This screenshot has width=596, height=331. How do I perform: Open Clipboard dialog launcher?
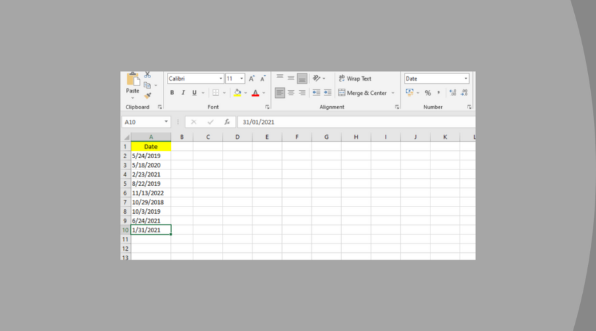coord(160,107)
